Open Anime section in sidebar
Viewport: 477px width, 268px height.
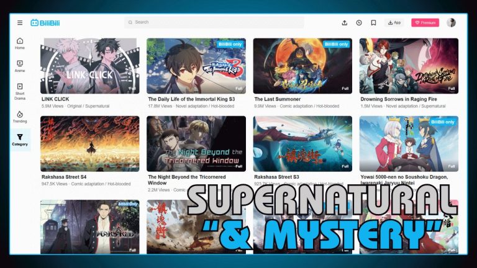point(20,66)
